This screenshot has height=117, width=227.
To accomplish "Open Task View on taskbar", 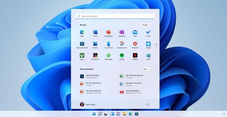I will (x=106, y=114).
